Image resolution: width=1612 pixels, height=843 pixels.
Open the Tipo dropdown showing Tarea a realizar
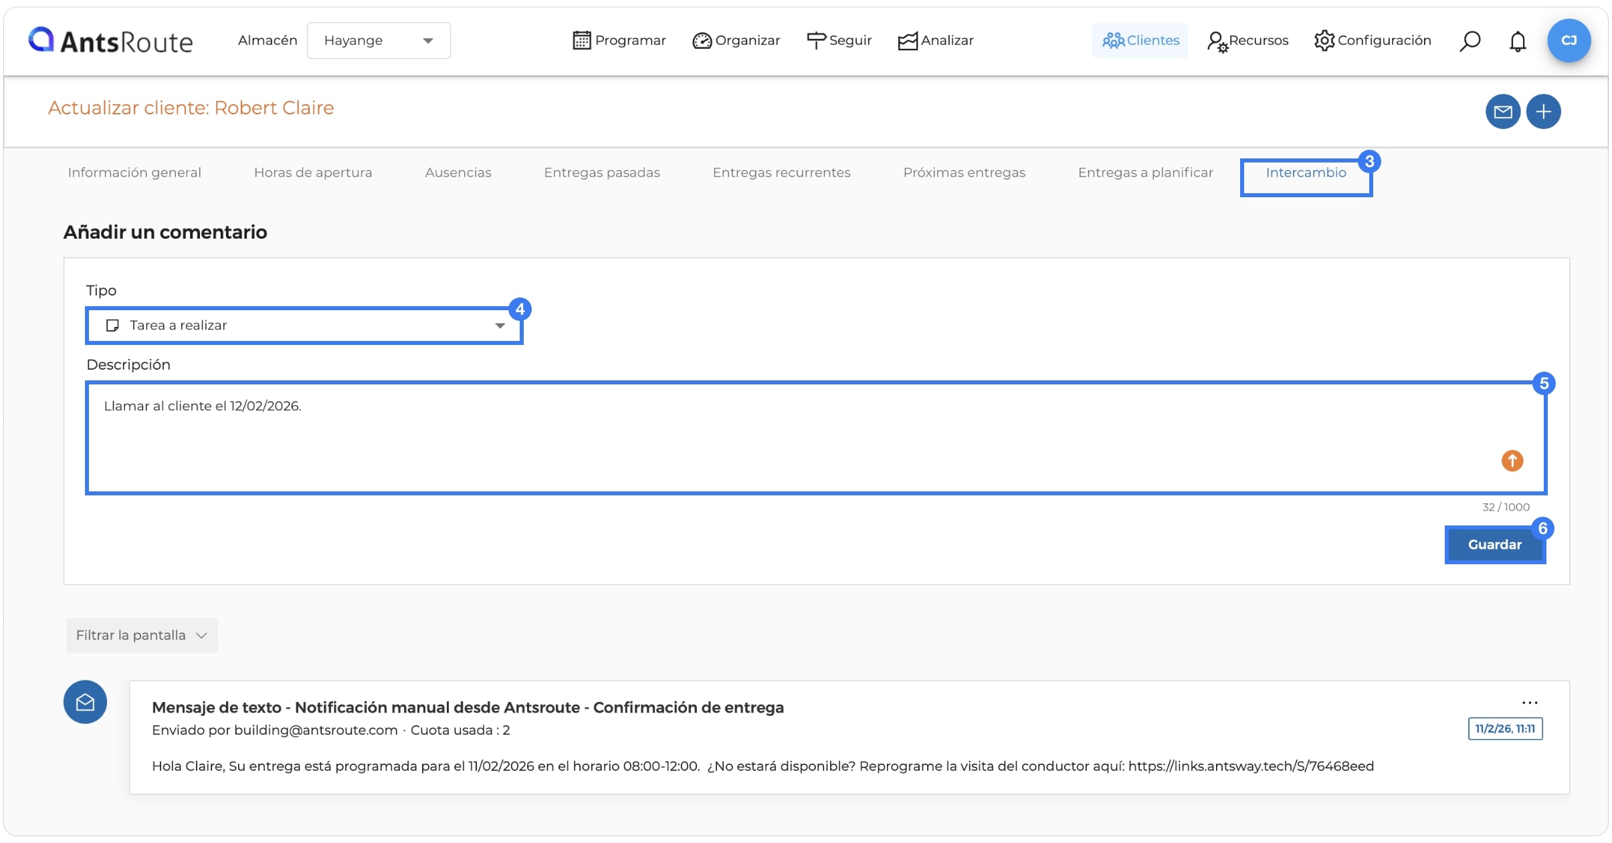pyautogui.click(x=304, y=326)
